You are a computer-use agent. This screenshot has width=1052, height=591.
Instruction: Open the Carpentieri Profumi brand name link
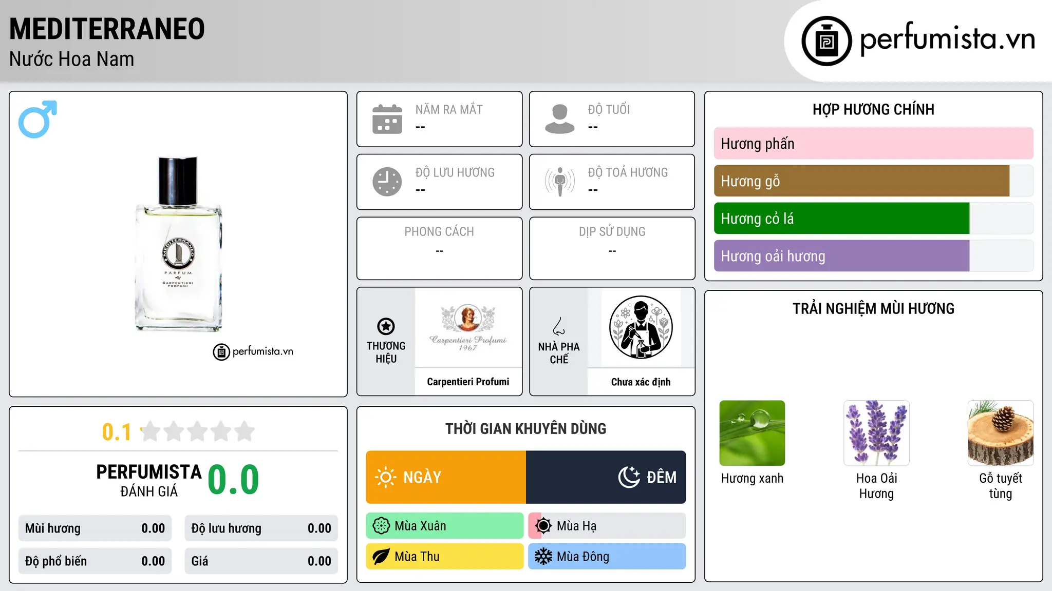(468, 382)
